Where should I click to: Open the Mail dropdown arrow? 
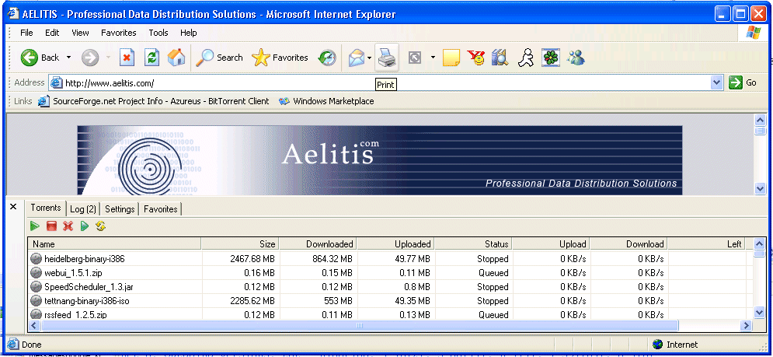tap(369, 58)
